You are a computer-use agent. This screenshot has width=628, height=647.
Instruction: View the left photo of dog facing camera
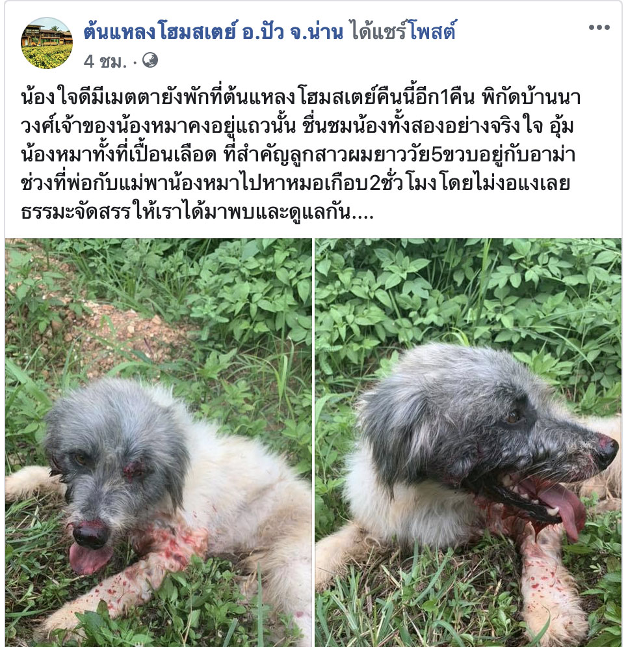pyautogui.click(x=159, y=443)
